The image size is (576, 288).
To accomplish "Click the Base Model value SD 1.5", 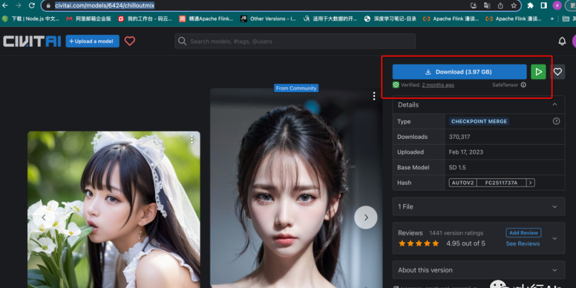I will [458, 167].
